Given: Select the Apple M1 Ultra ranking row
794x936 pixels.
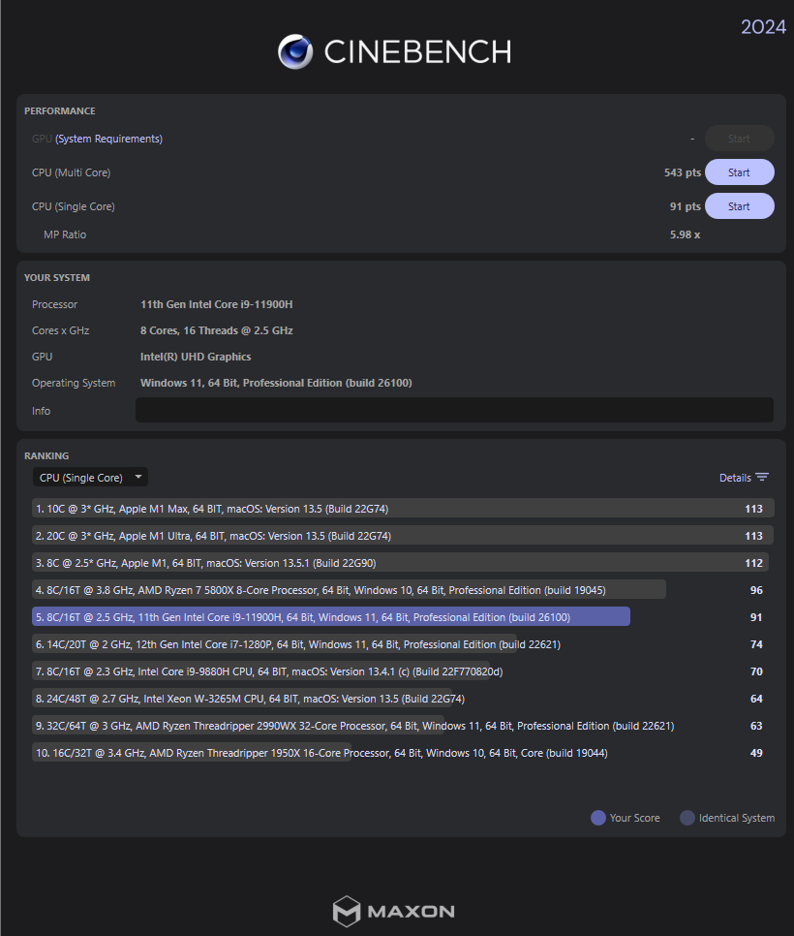Looking at the screenshot, I should pyautogui.click(x=387, y=536).
